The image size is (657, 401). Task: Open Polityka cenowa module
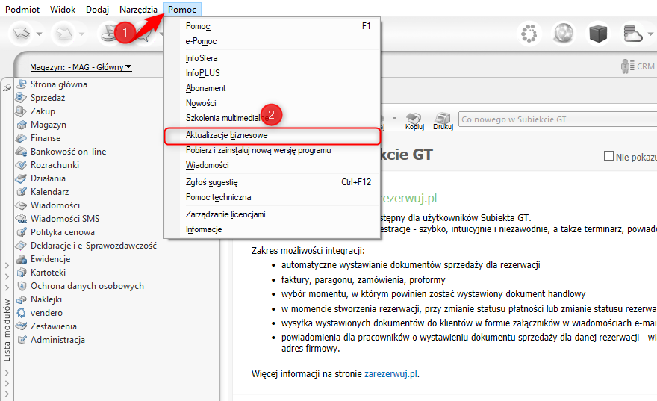63,231
